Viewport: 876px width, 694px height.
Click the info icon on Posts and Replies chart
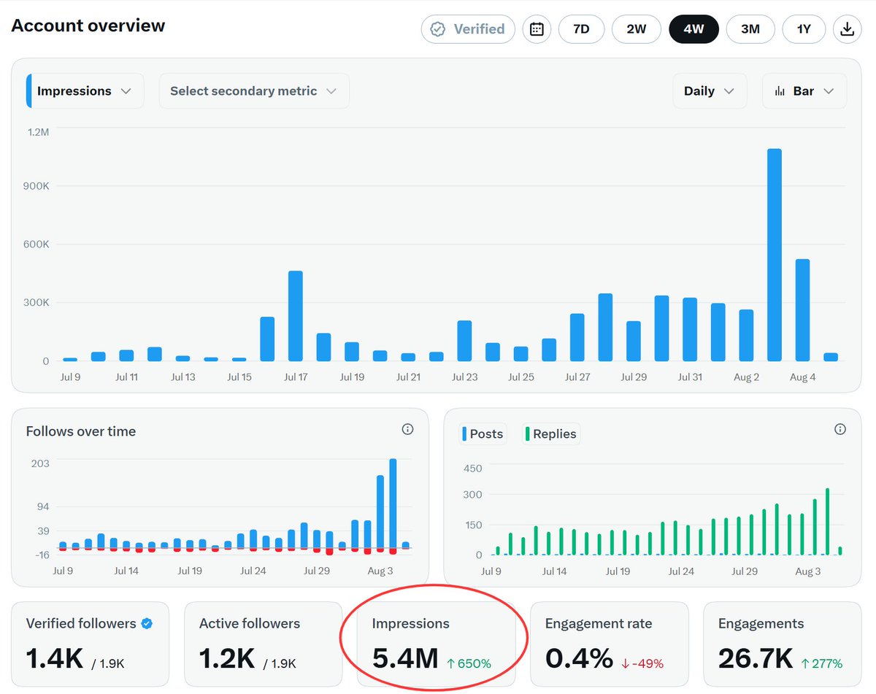(840, 429)
